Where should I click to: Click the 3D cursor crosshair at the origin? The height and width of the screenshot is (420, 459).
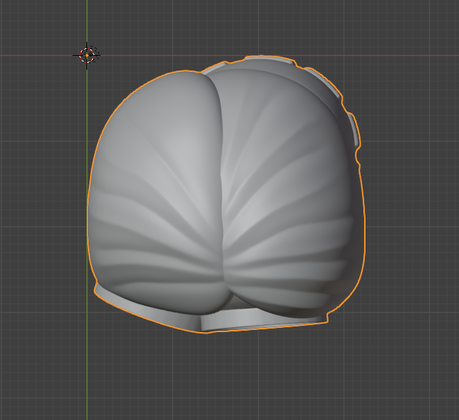coord(88,55)
